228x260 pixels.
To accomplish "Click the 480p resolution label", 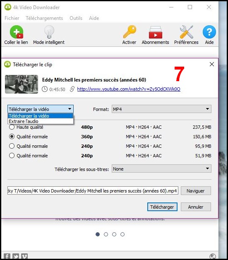I will coord(87,128).
